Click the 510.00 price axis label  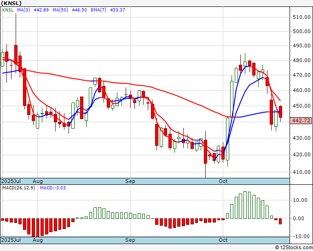point(301,17)
